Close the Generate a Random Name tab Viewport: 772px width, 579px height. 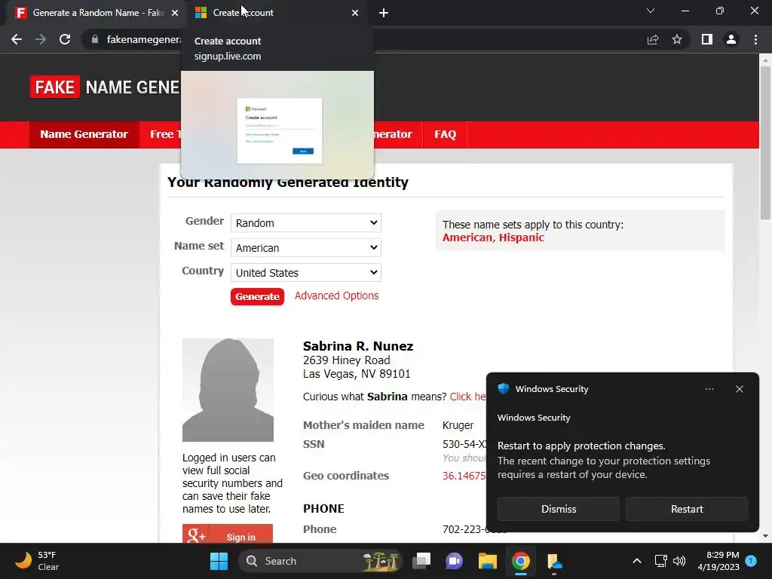[175, 13]
